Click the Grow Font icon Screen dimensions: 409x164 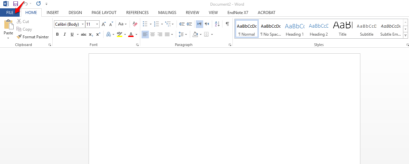pyautogui.click(x=104, y=24)
